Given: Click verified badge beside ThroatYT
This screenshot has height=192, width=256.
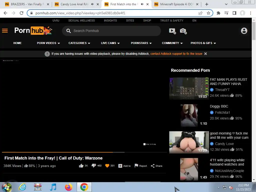Looking at the screenshot, I should (x=212, y=90).
